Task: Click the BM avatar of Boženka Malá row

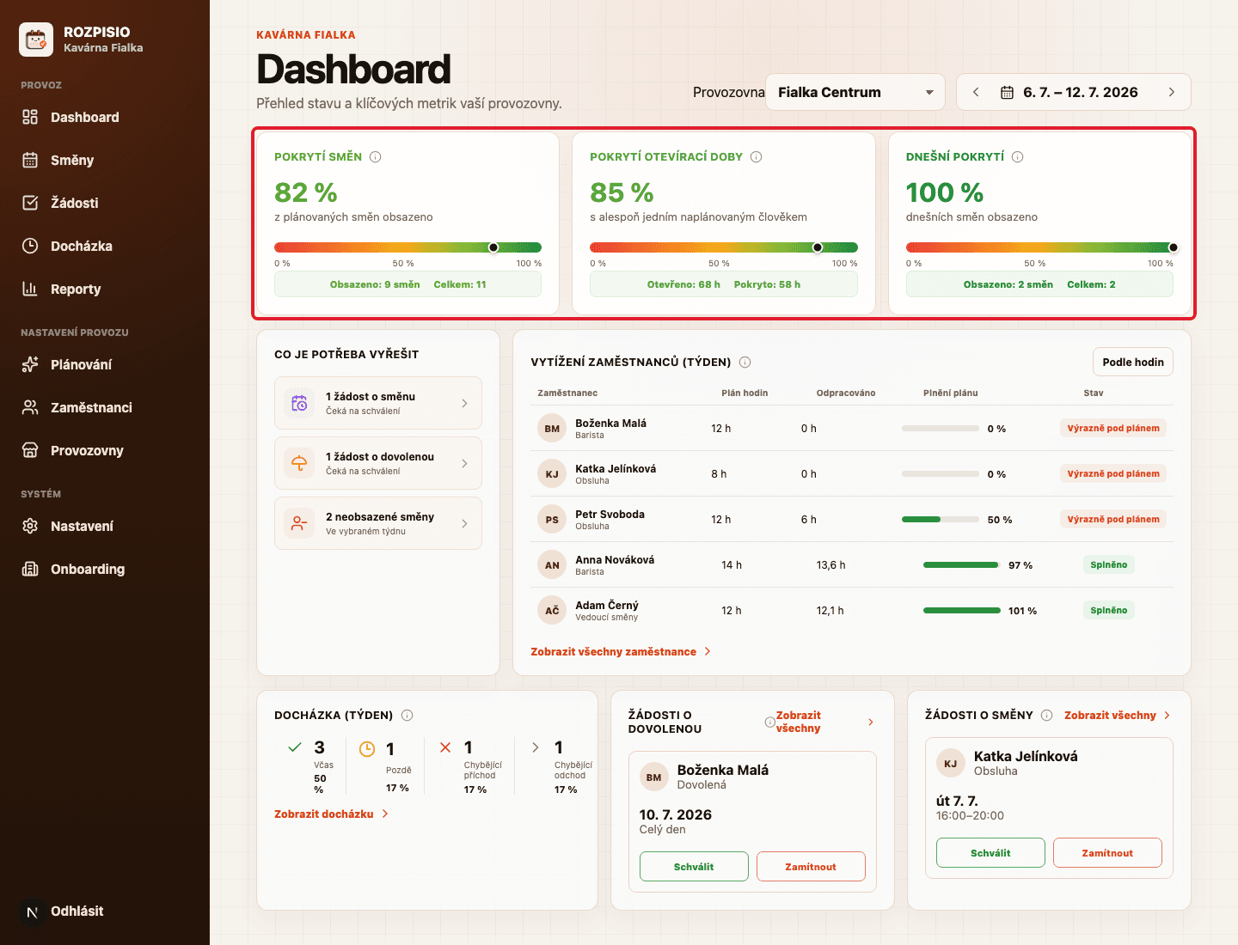Action: tap(552, 428)
